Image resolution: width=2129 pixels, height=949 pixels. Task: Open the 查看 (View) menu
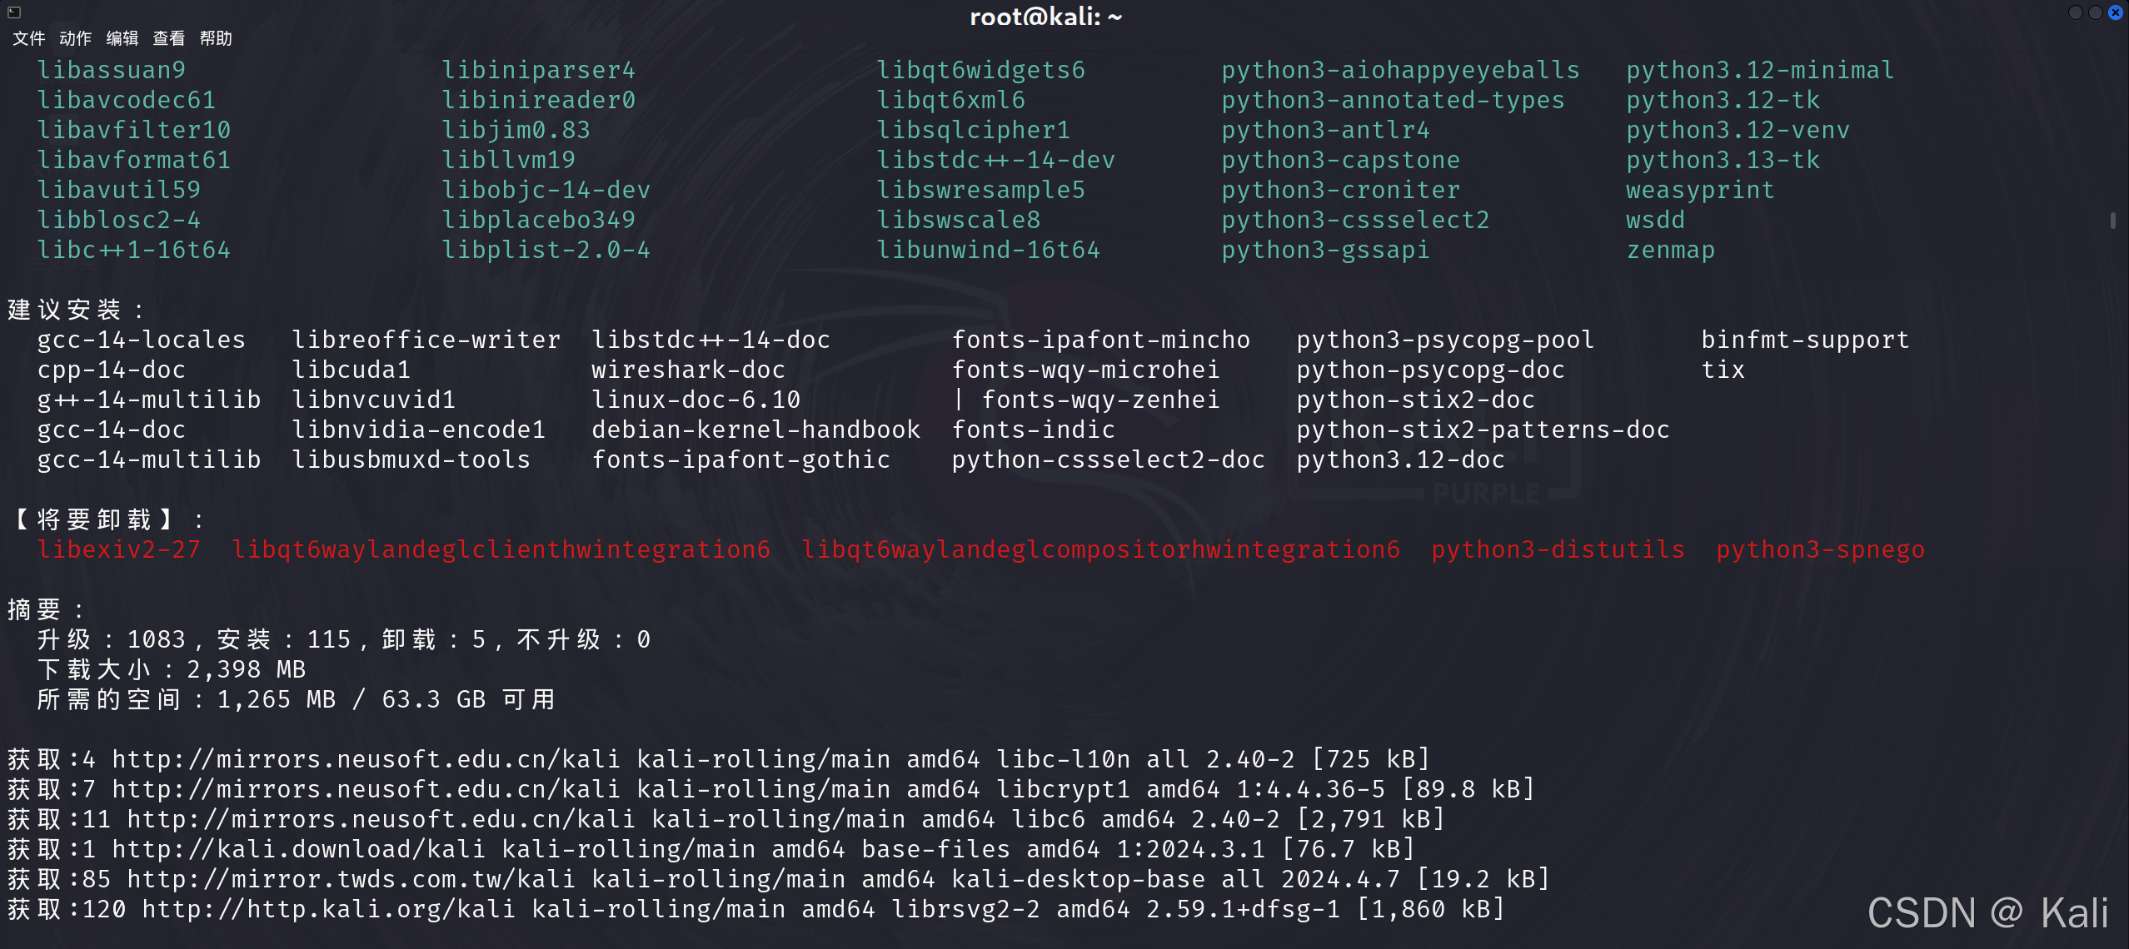pyautogui.click(x=168, y=38)
